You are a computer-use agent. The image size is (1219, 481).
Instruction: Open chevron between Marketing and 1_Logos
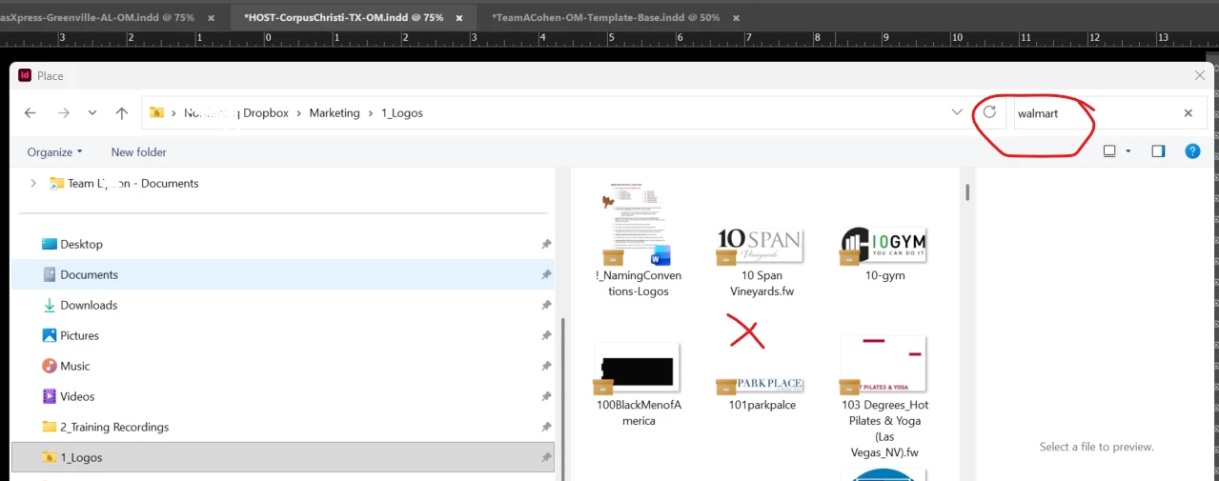[x=371, y=112]
